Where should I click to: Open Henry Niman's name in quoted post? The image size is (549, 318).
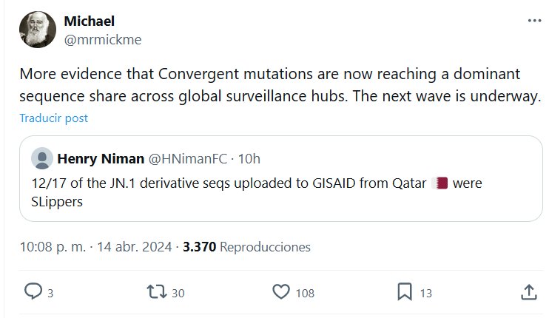coord(100,158)
